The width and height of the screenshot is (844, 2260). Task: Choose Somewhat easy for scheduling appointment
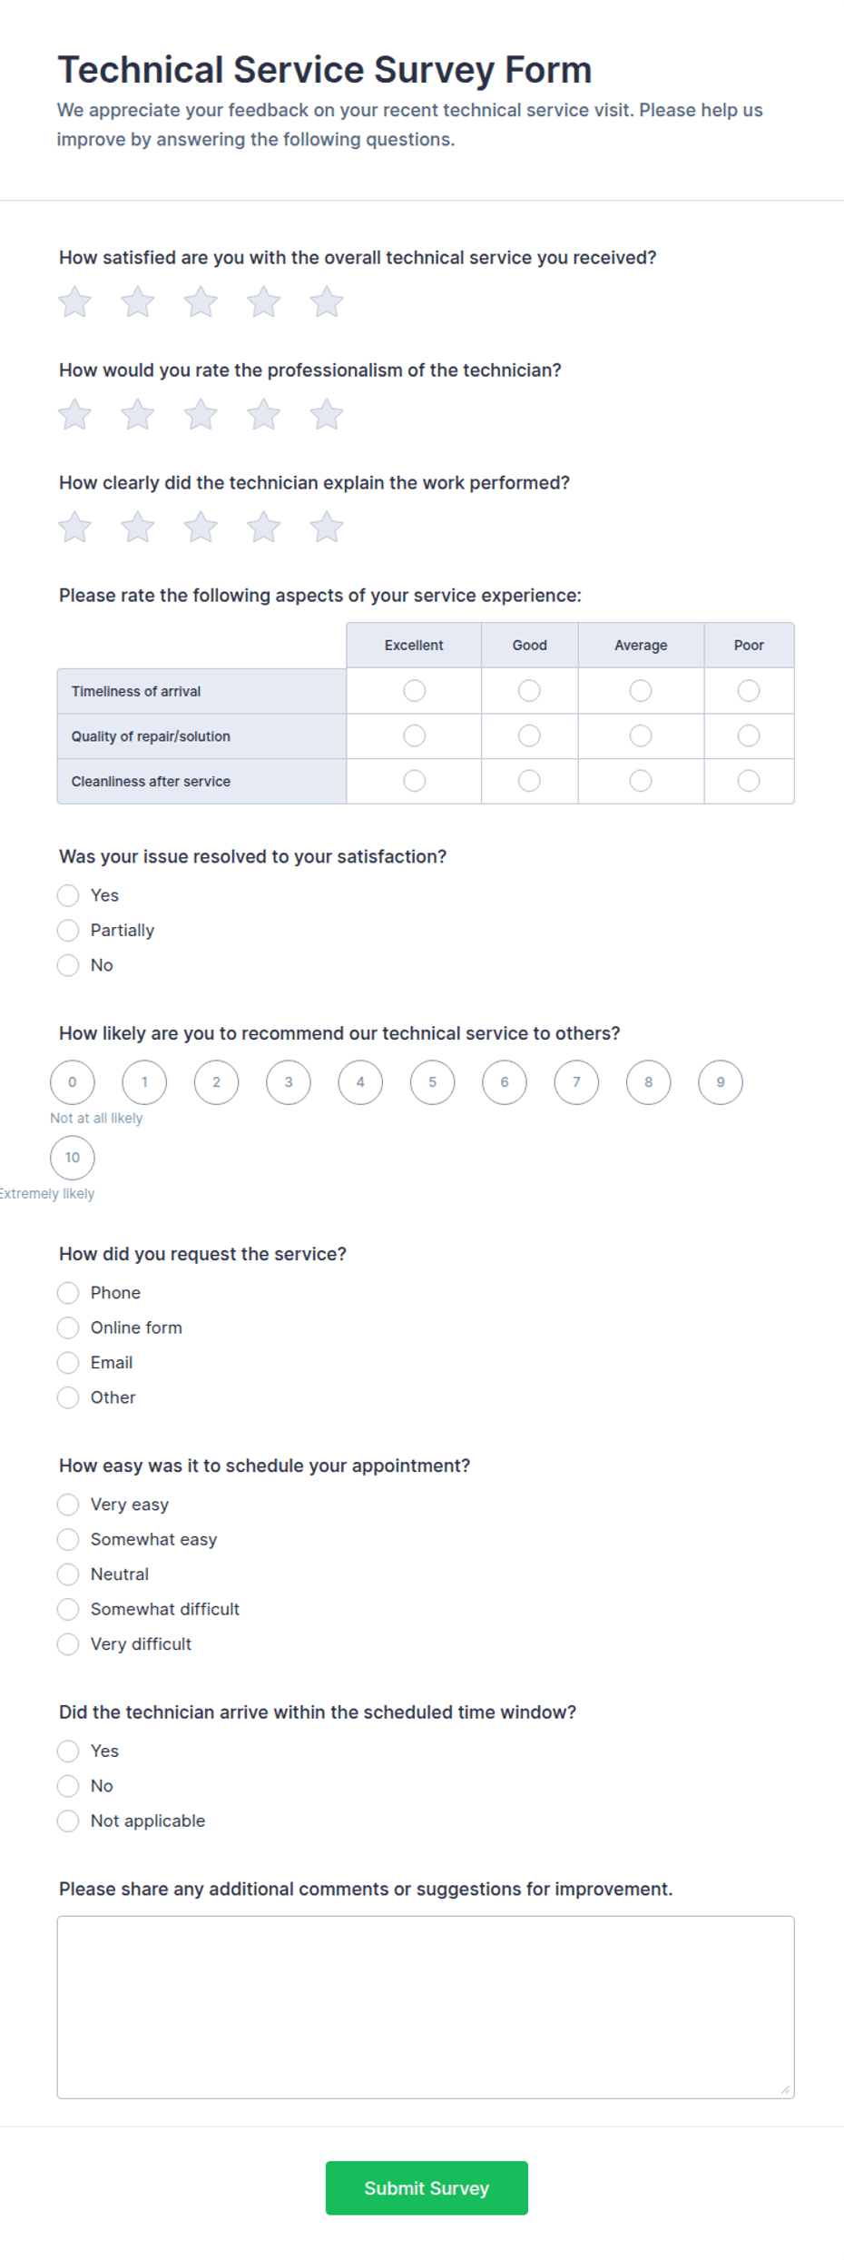coord(68,1540)
